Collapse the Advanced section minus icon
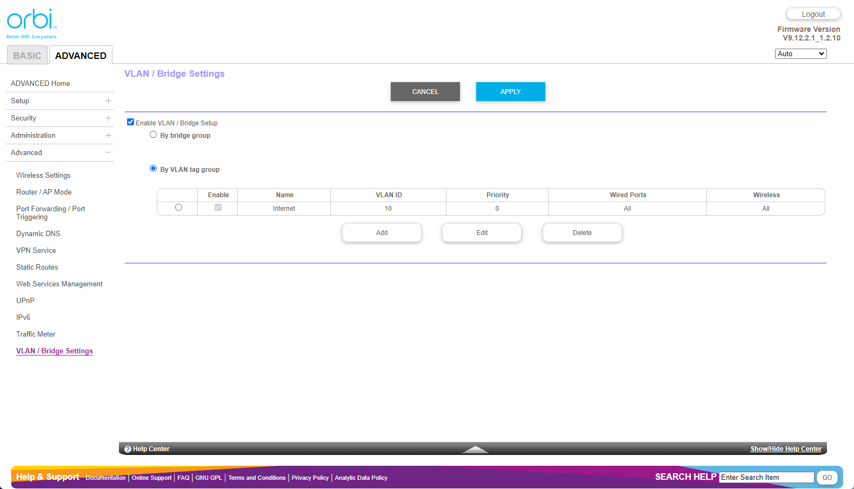The width and height of the screenshot is (854, 489). click(108, 153)
